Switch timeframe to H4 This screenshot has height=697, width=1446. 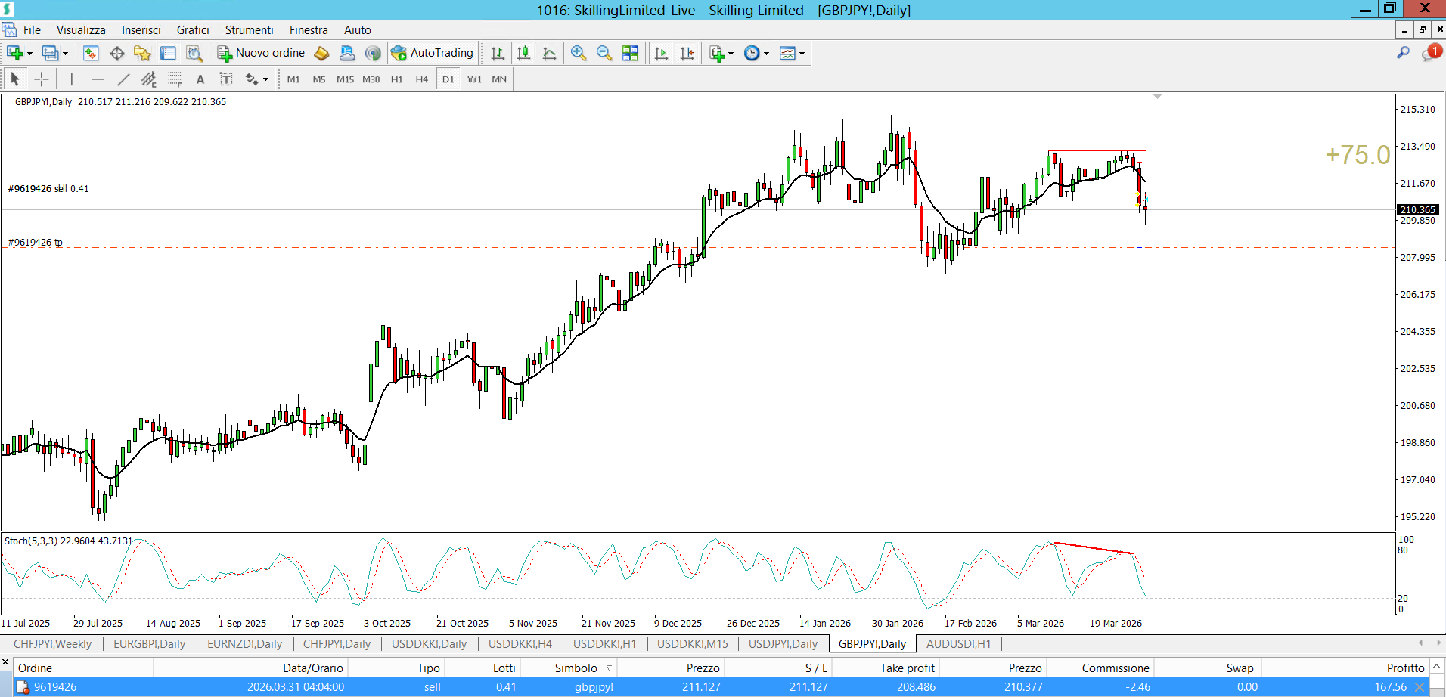point(421,79)
